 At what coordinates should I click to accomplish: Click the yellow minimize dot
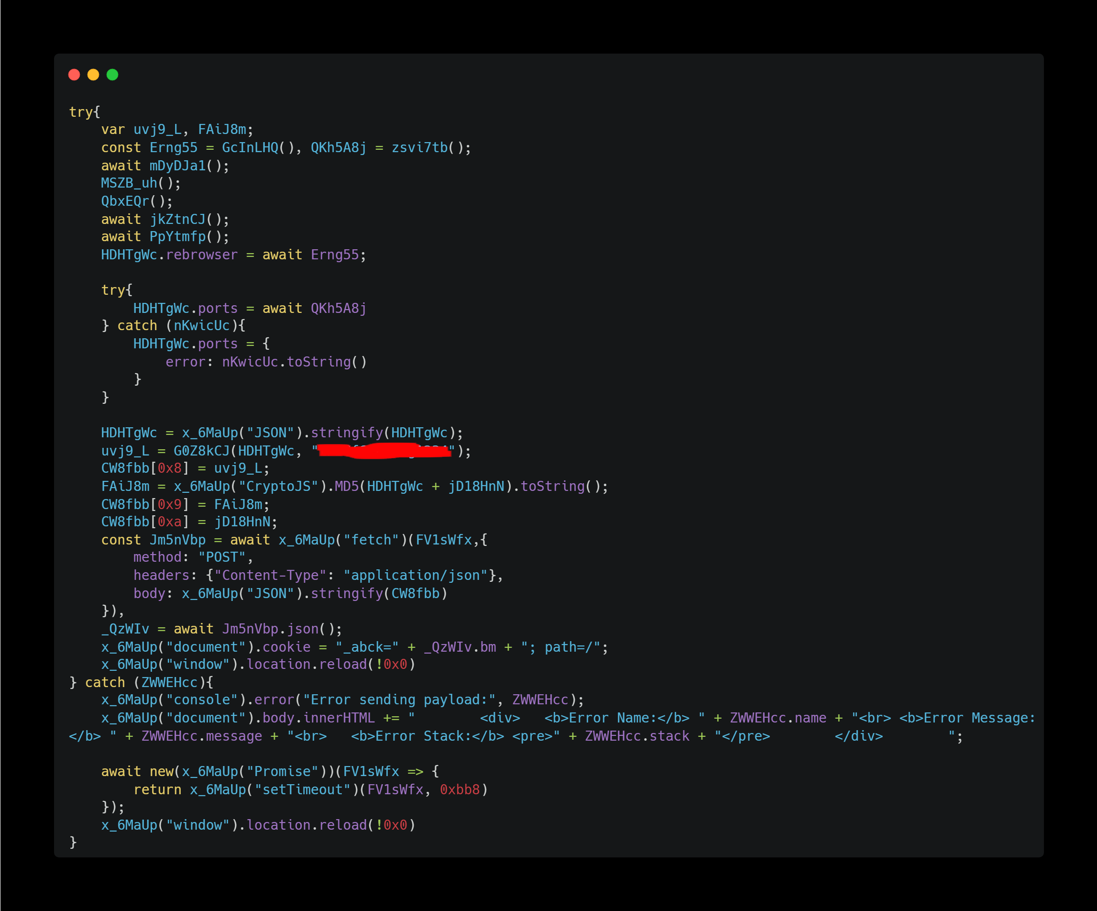point(93,75)
